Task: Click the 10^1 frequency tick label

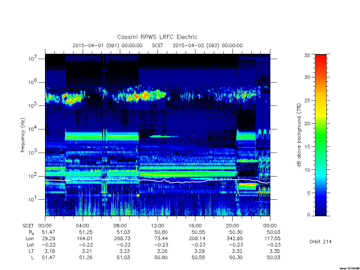Action: (33, 200)
